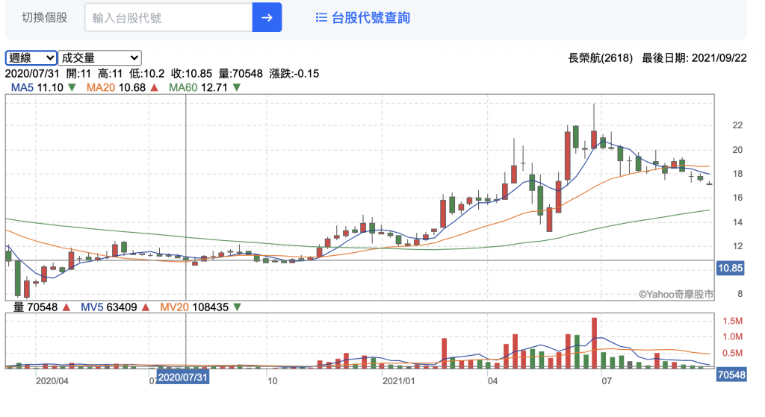
Task: Click the red up arrow next to MV5
Action: (x=146, y=307)
